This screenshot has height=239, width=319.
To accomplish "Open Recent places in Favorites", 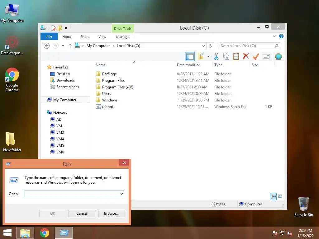I will coord(67,87).
